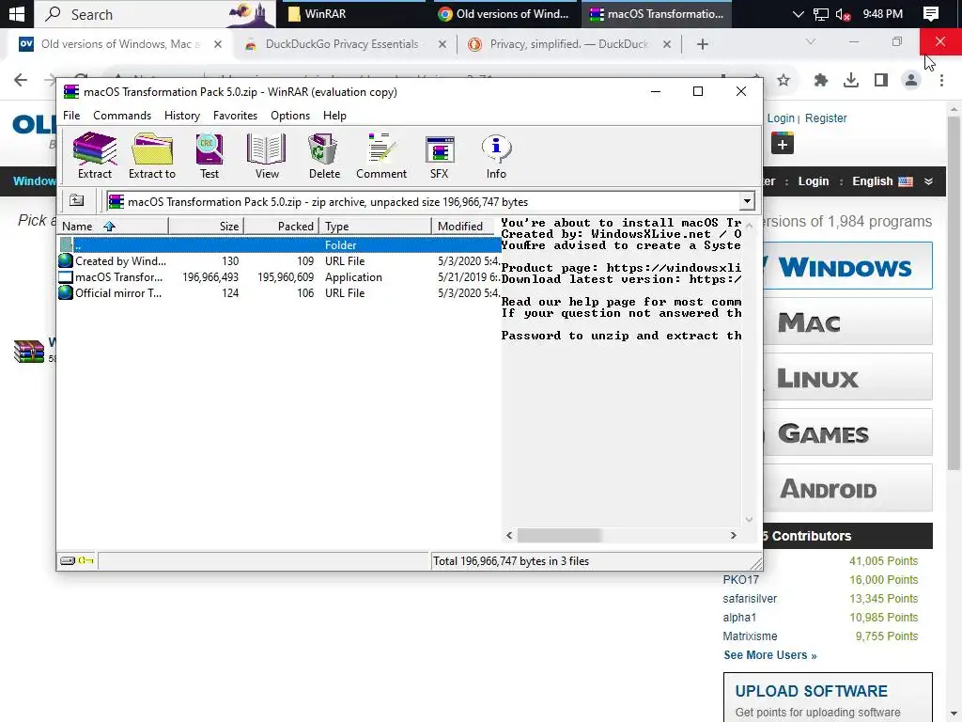962x722 pixels.
Task: Sort by the Type column header
Action: 375,226
